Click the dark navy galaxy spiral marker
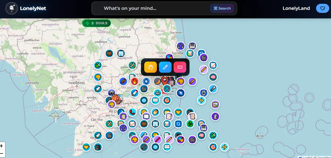 click(180, 93)
